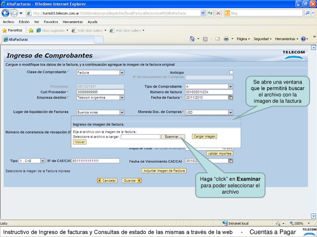Open the Edición menu
The height and width of the screenshot is (237, 317).
(24, 22)
